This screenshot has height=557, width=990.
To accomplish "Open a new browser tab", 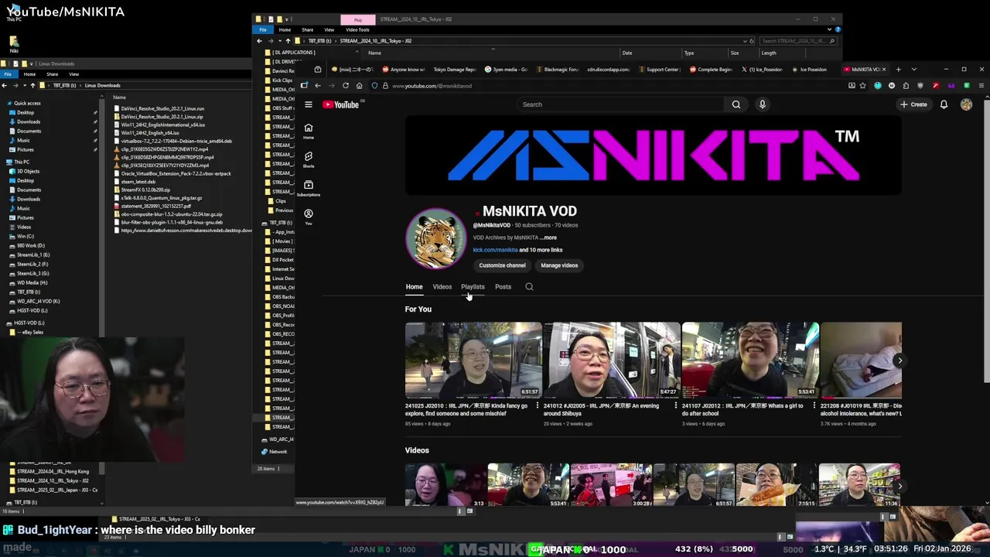I will [x=898, y=70].
